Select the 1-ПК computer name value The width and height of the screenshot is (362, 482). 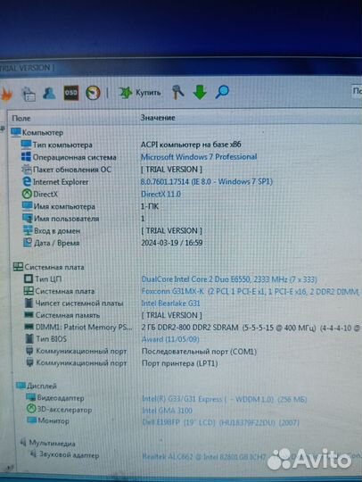pos(150,206)
